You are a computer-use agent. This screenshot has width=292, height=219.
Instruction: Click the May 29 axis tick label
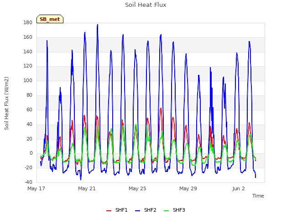pyautogui.click(x=188, y=188)
